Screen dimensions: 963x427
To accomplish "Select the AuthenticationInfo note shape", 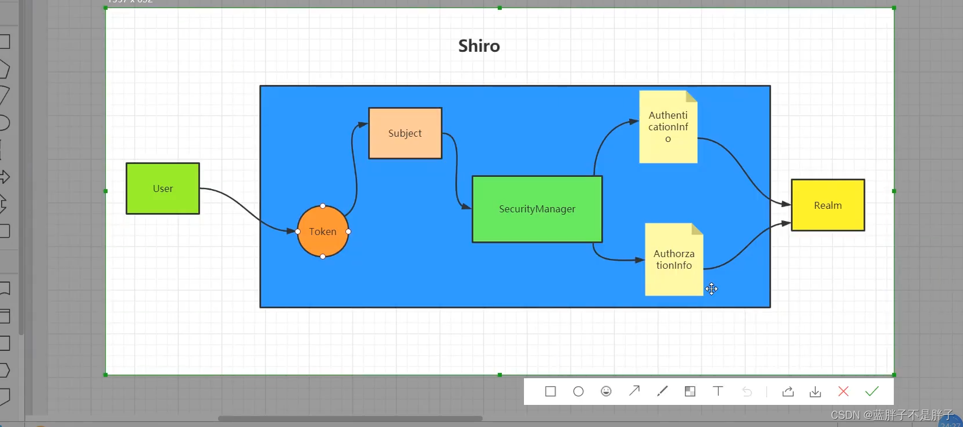I will pos(668,127).
